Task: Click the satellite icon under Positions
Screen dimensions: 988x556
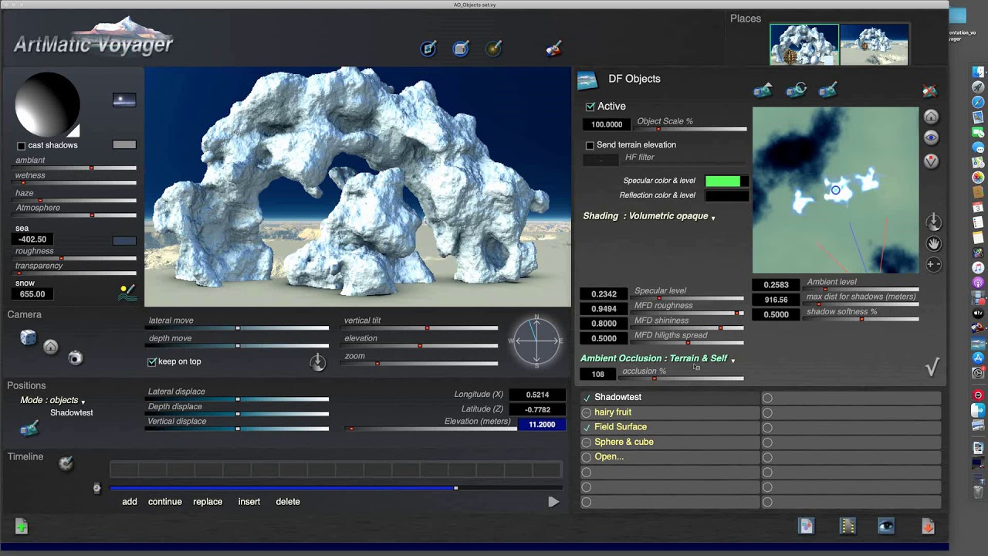Action: (x=29, y=429)
